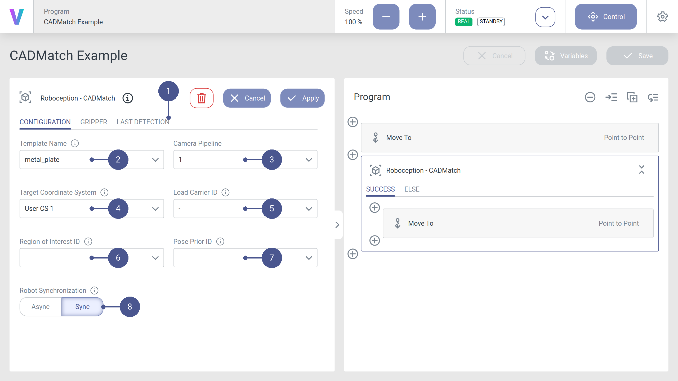Collapse the configuration panel with side chevron
The height and width of the screenshot is (381, 678).
(x=337, y=225)
